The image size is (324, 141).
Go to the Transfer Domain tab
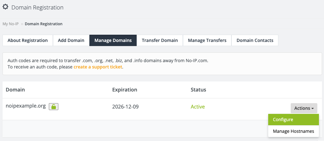coord(160,40)
